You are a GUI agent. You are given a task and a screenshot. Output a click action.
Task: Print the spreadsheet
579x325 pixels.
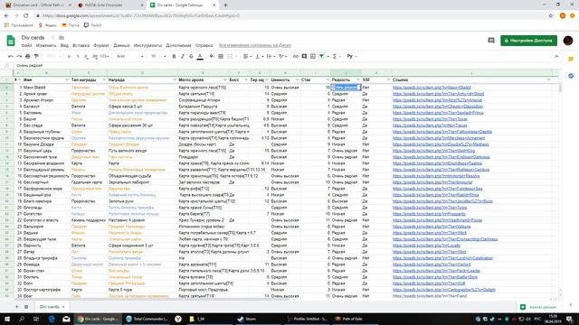click(28, 56)
